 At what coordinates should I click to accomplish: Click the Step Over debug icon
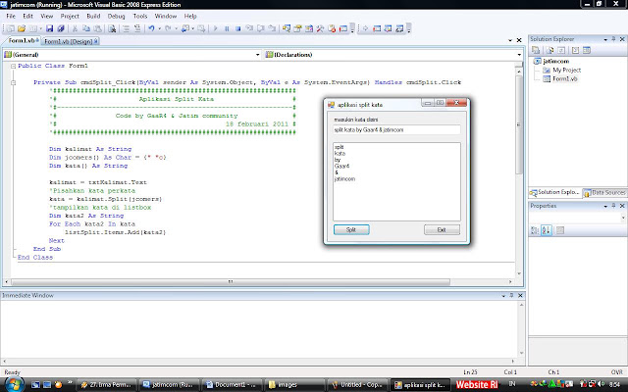(261, 28)
